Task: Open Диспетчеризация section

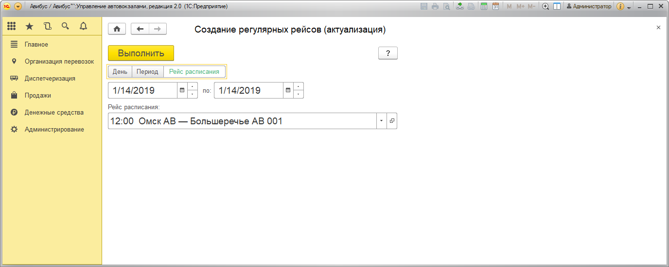Action: 50,78
